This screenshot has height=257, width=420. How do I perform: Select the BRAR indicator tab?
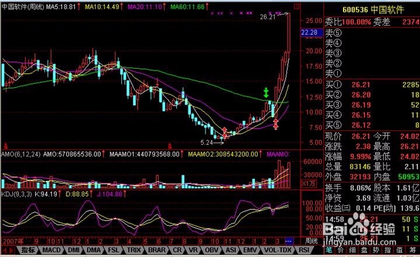point(157,250)
